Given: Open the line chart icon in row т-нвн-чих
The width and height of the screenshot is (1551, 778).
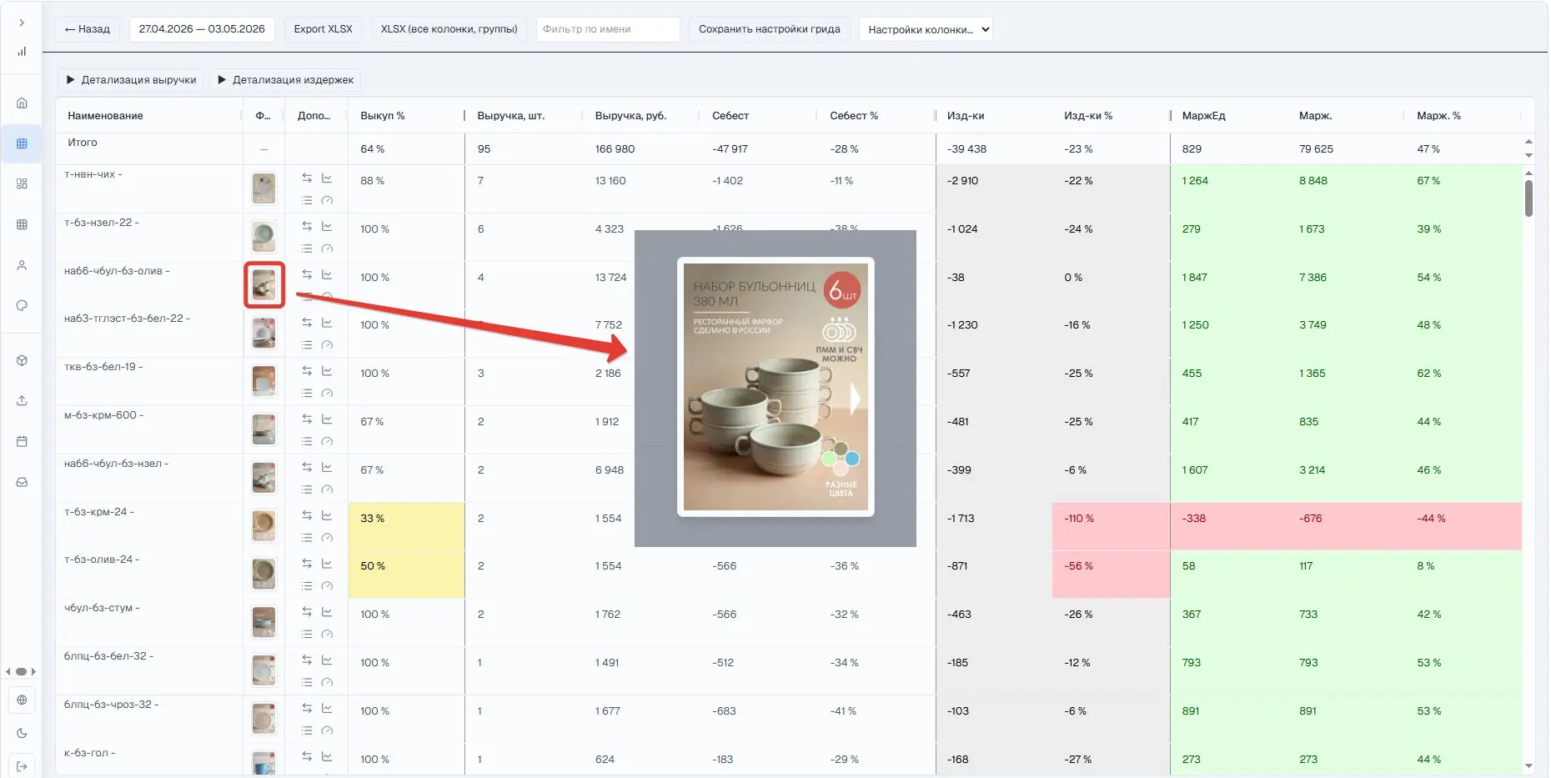Looking at the screenshot, I should (x=327, y=178).
